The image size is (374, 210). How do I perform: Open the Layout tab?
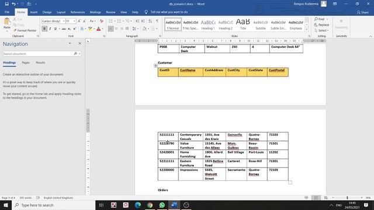61,12
